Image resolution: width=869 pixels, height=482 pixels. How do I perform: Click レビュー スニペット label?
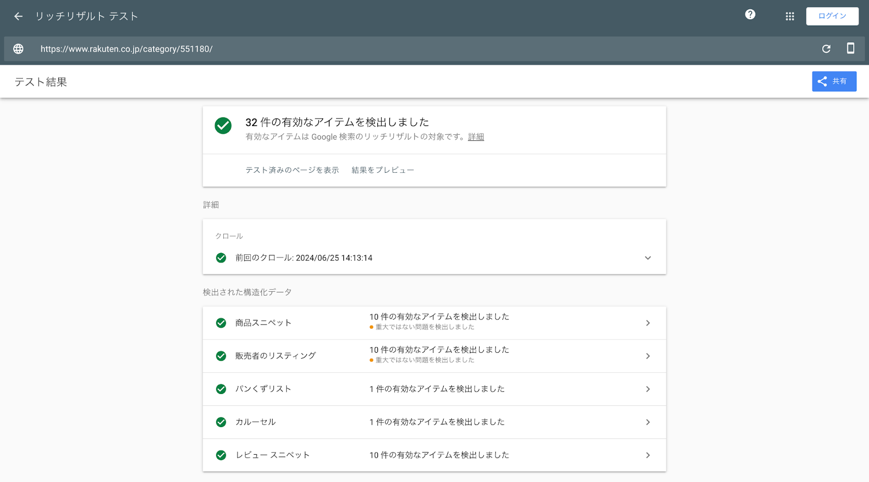(273, 455)
